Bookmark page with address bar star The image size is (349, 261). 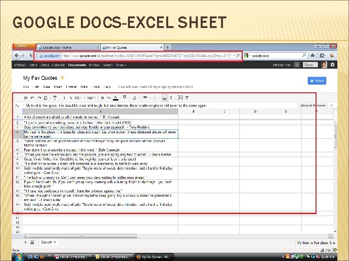(229, 56)
